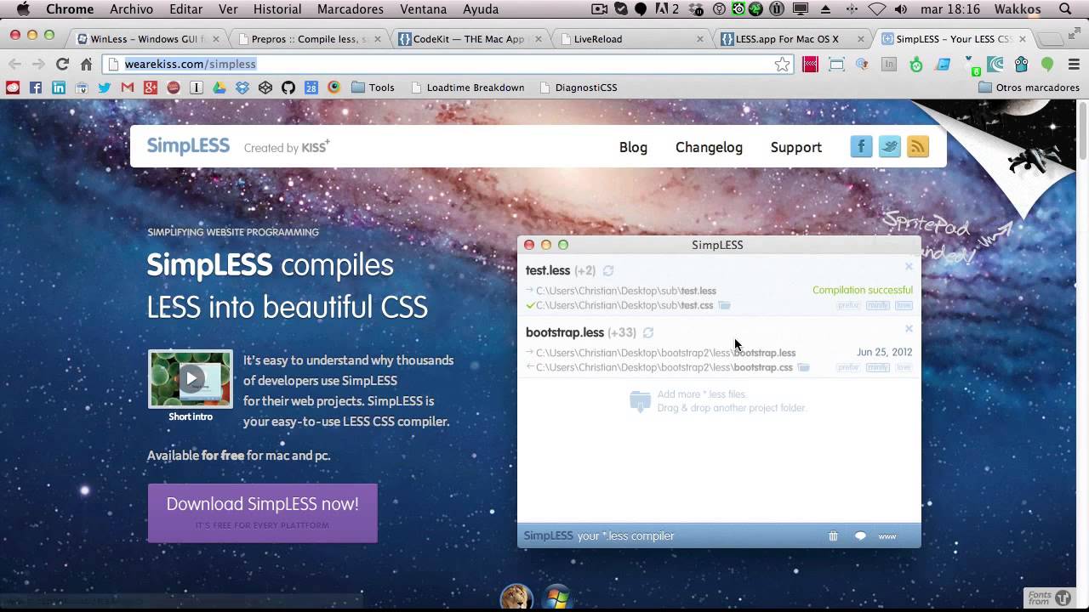The image size is (1089, 612).
Task: Switch to Prepros tab
Action: click(x=308, y=39)
